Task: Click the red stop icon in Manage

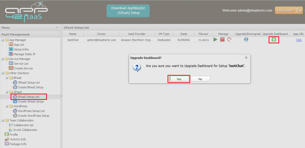Action: pos(222,40)
